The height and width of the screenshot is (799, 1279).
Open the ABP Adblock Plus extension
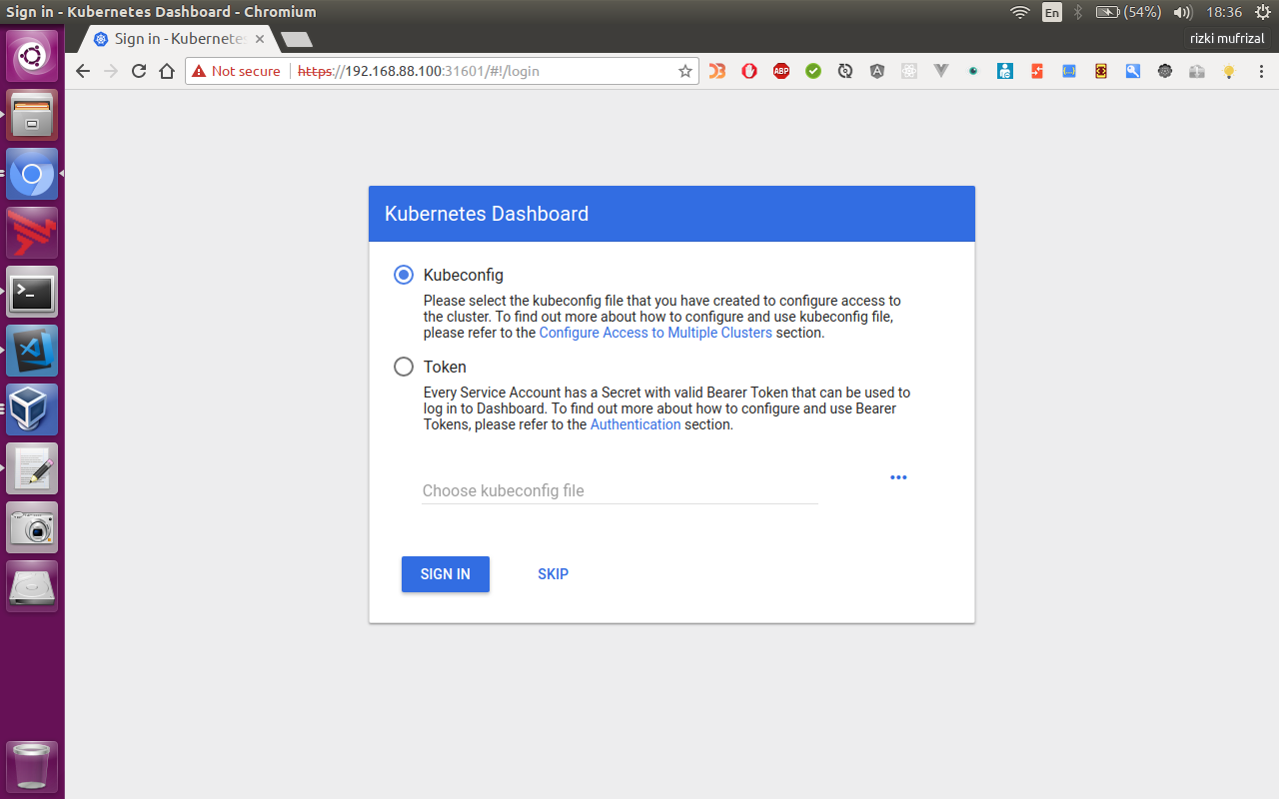click(781, 71)
